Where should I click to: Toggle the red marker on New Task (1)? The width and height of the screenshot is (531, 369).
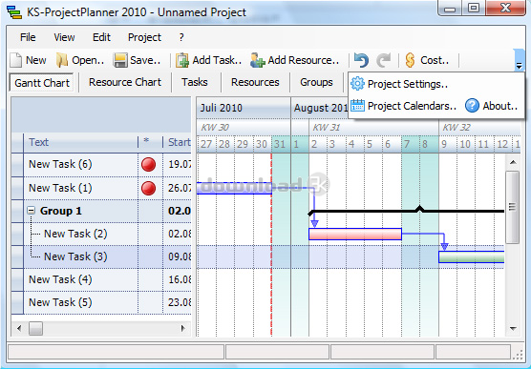[148, 189]
